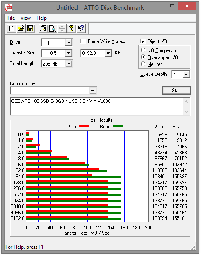201x256 pixels.
Task: Activate context help pointer icon
Action: pos(81,28)
